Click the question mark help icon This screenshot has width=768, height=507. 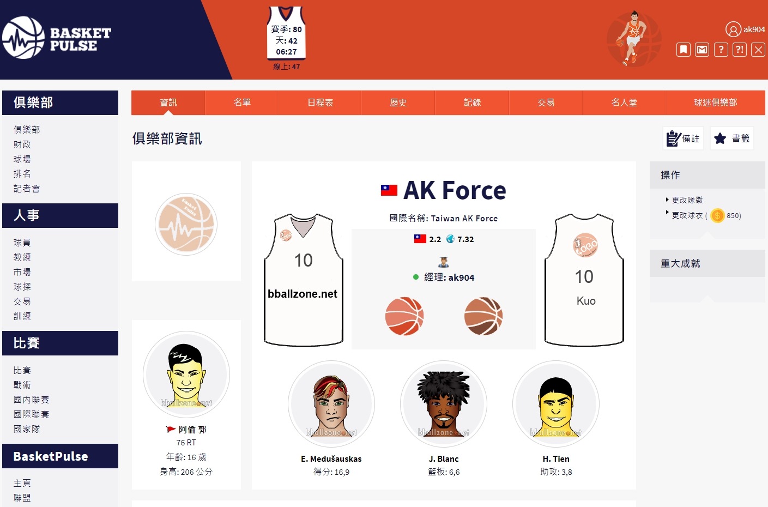point(721,50)
